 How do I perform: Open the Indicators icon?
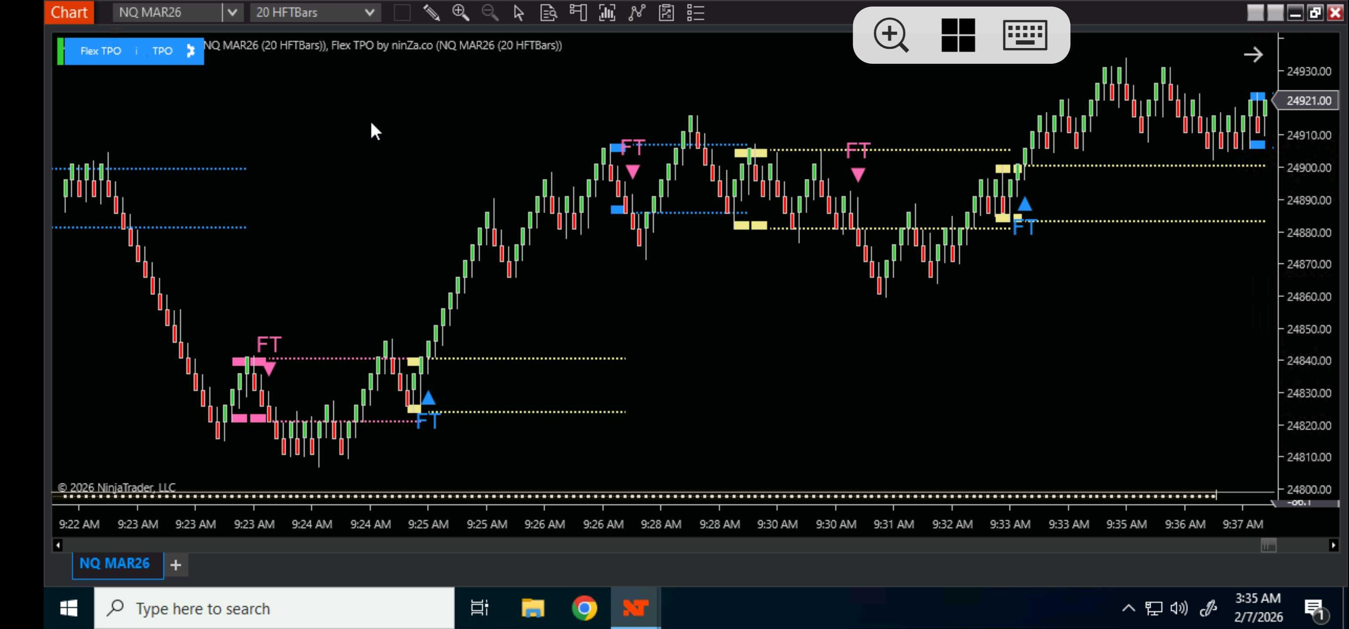tap(636, 13)
